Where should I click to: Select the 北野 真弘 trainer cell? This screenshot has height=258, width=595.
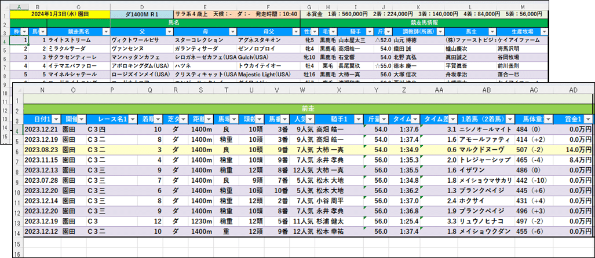point(418,57)
